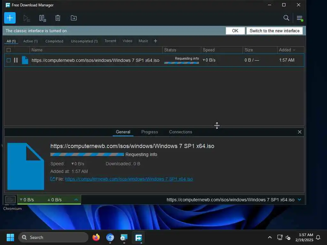The image size is (327, 245).
Task: Expand bottom-right download dropdown arrow
Action: (300, 200)
